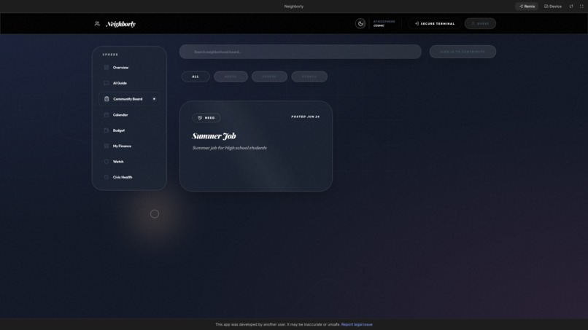Open My Finance page

[x=129, y=146]
